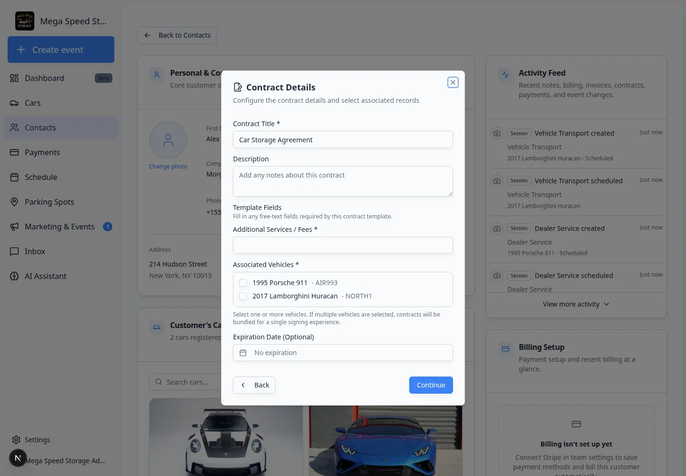Close the Contract Details dialog
This screenshot has height=476, width=686.
453,82
